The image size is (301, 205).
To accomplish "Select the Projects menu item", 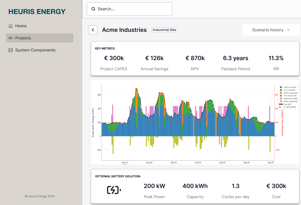I will 40,38.
